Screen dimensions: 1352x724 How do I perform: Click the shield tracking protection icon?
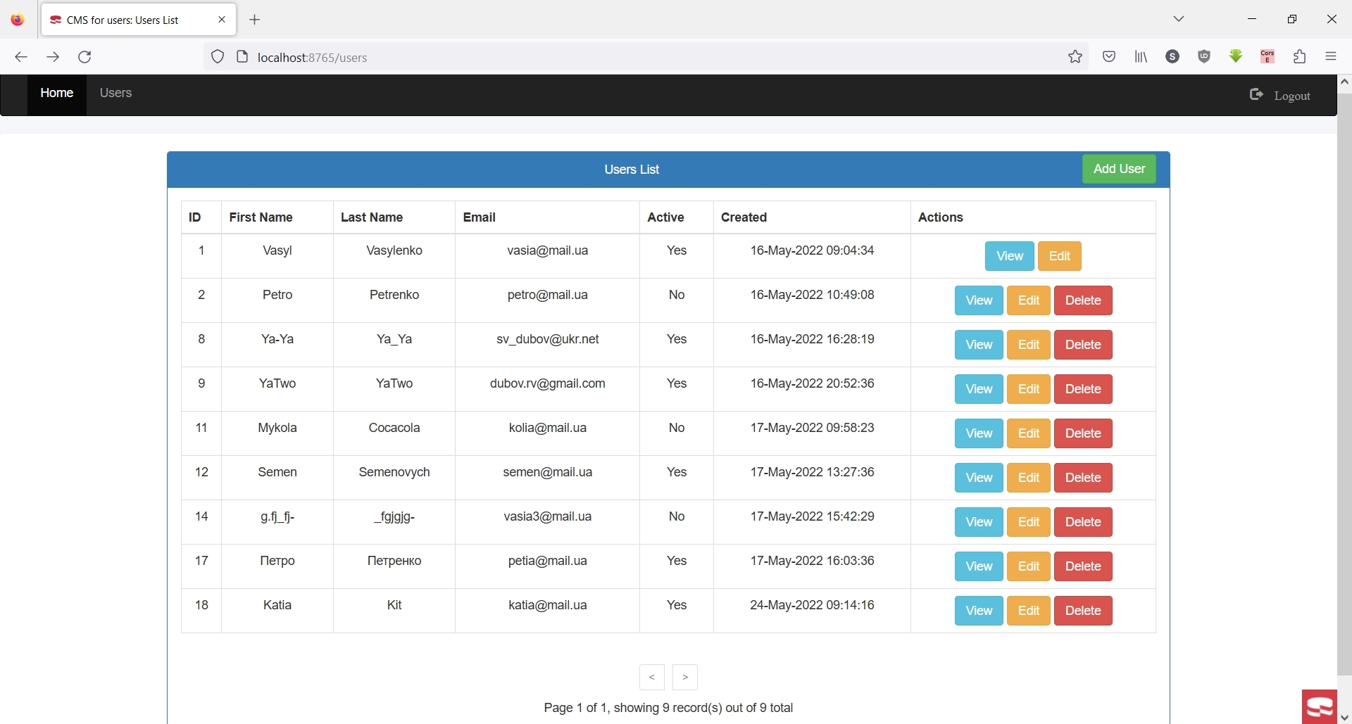pyautogui.click(x=218, y=57)
